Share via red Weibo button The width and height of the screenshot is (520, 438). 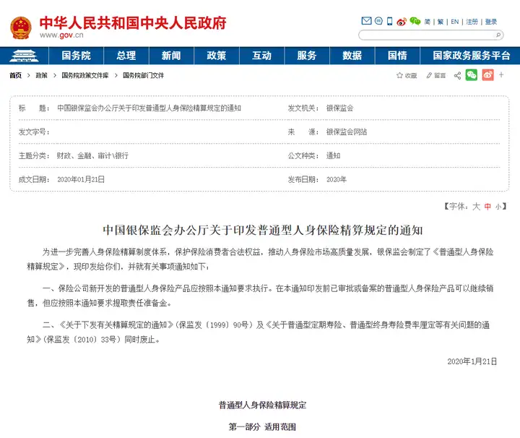click(x=487, y=74)
